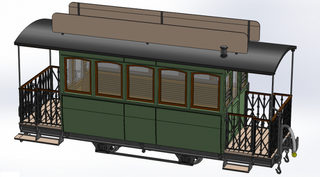Image resolution: width=320 pixels, height=177 pixels.
Task: Select the middle window with closed blinds
Action: (x=141, y=84)
